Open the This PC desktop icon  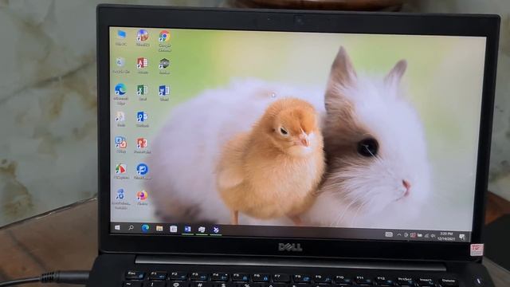[x=121, y=37]
